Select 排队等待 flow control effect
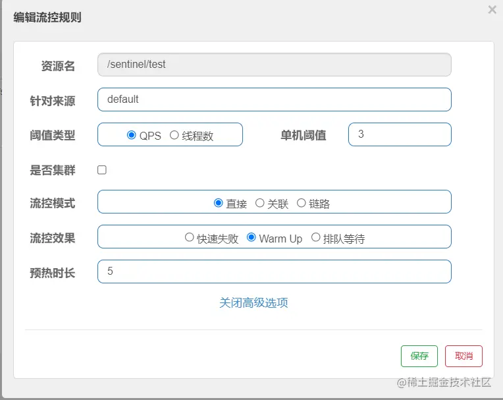 (x=315, y=237)
